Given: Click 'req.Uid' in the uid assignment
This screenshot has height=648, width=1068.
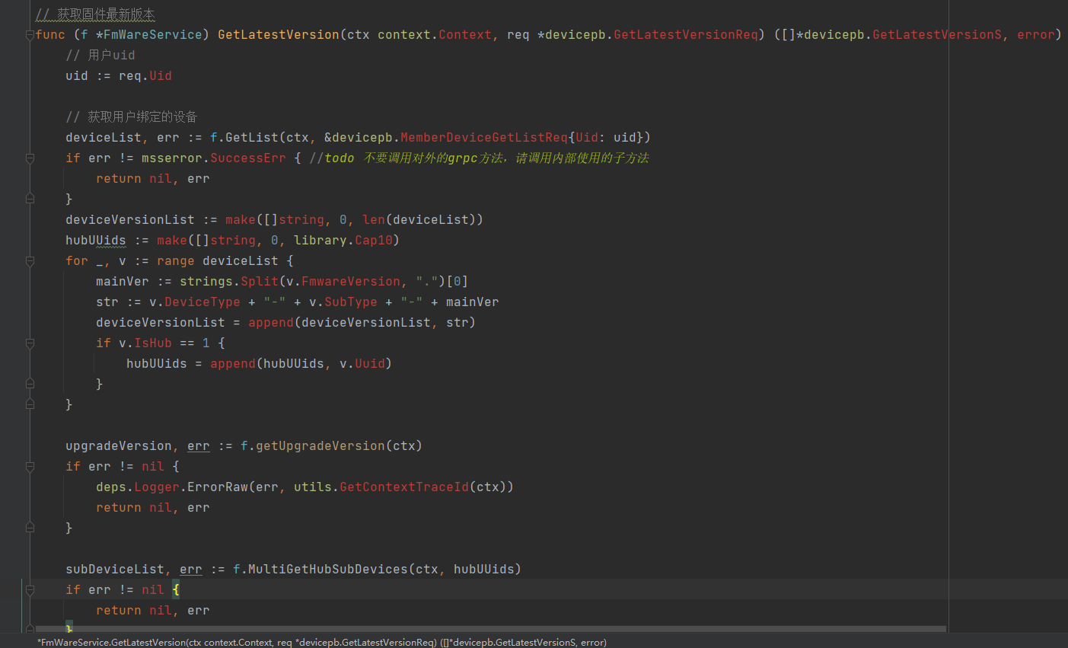Looking at the screenshot, I should [x=145, y=76].
